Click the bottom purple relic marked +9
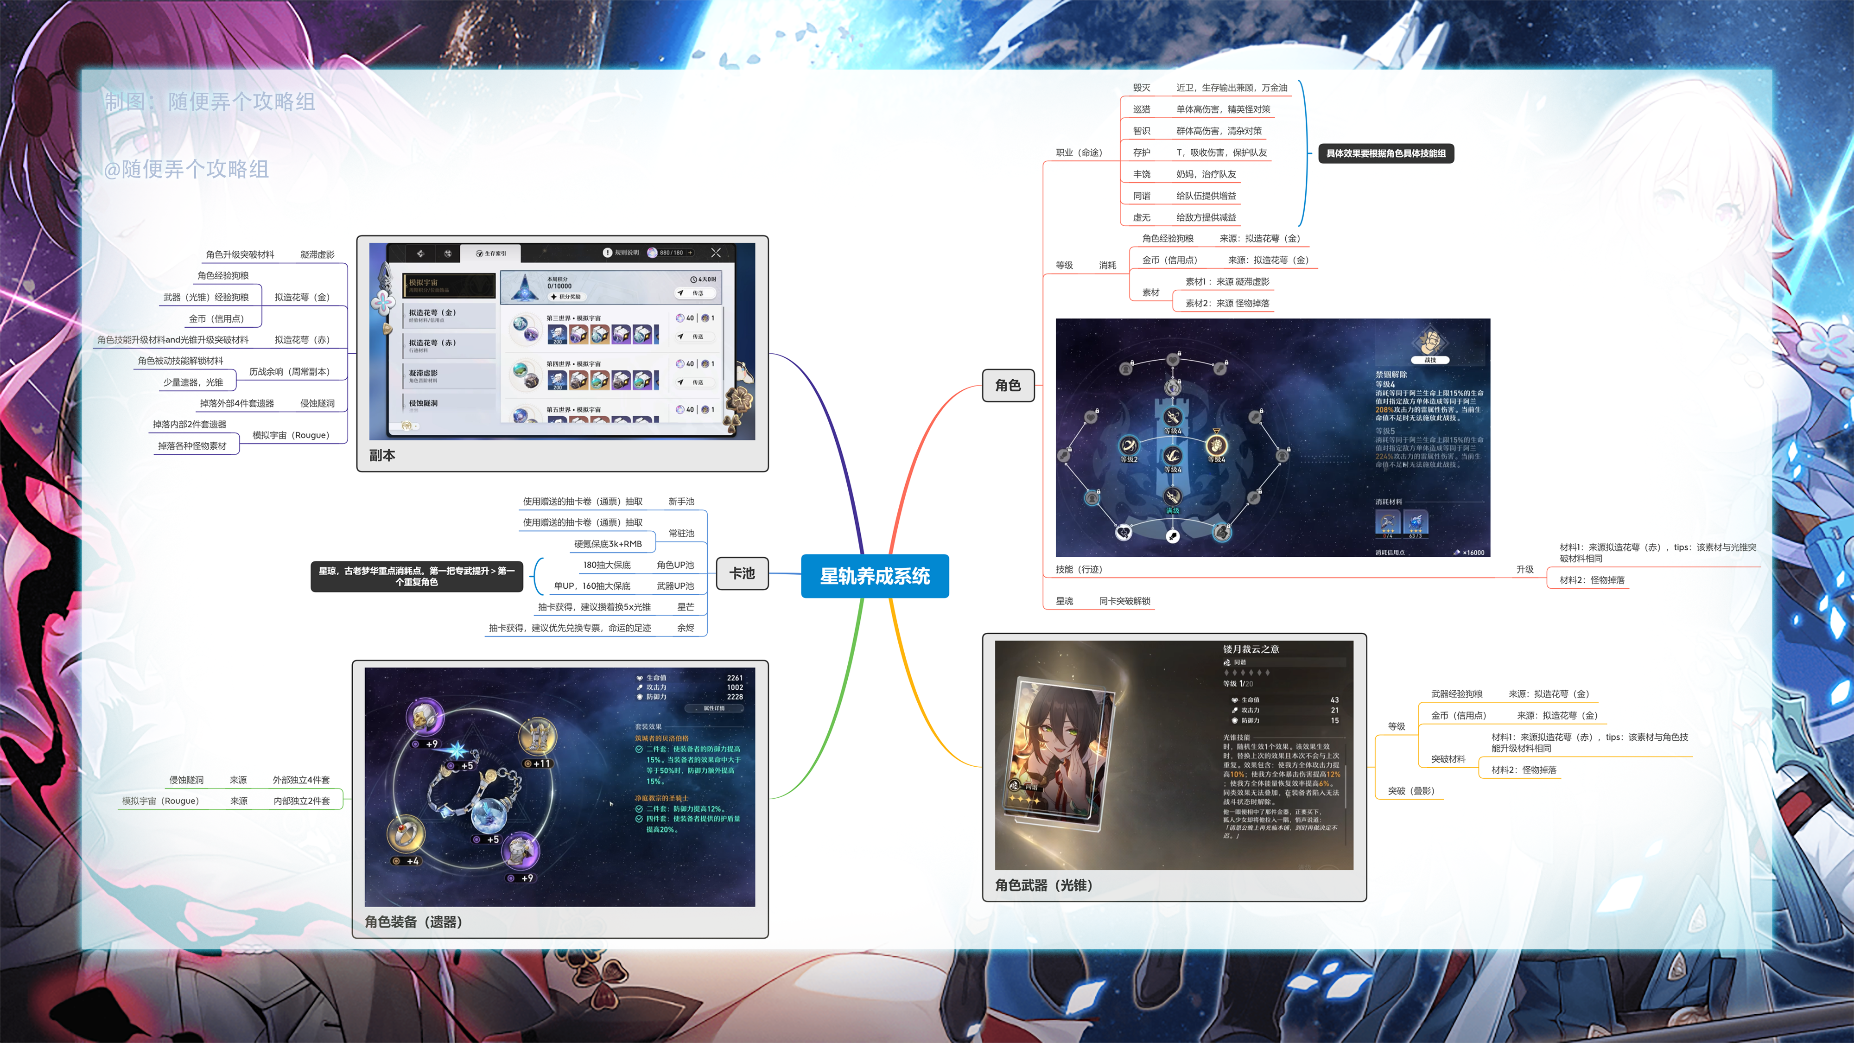The image size is (1854, 1043). [x=521, y=851]
